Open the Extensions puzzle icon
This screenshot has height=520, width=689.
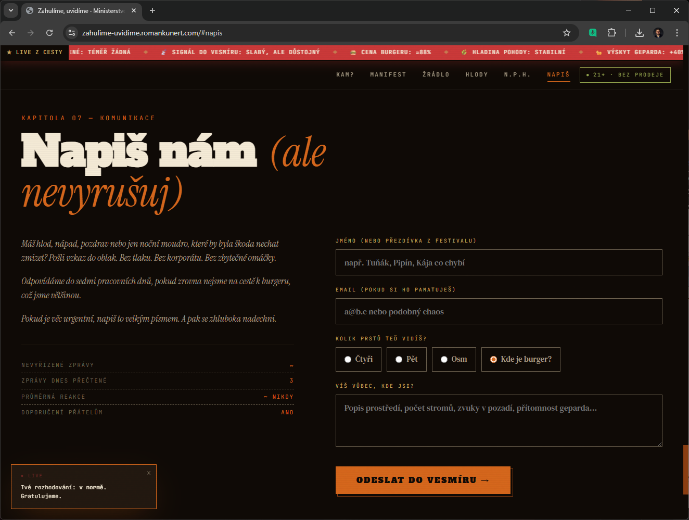[x=611, y=33]
